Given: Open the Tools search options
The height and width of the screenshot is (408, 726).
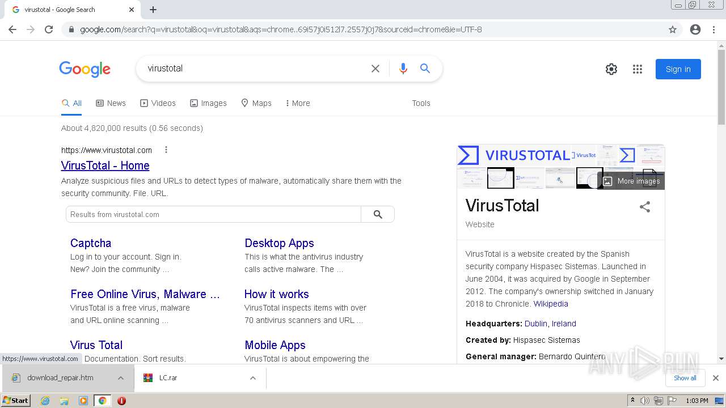Looking at the screenshot, I should tap(421, 103).
